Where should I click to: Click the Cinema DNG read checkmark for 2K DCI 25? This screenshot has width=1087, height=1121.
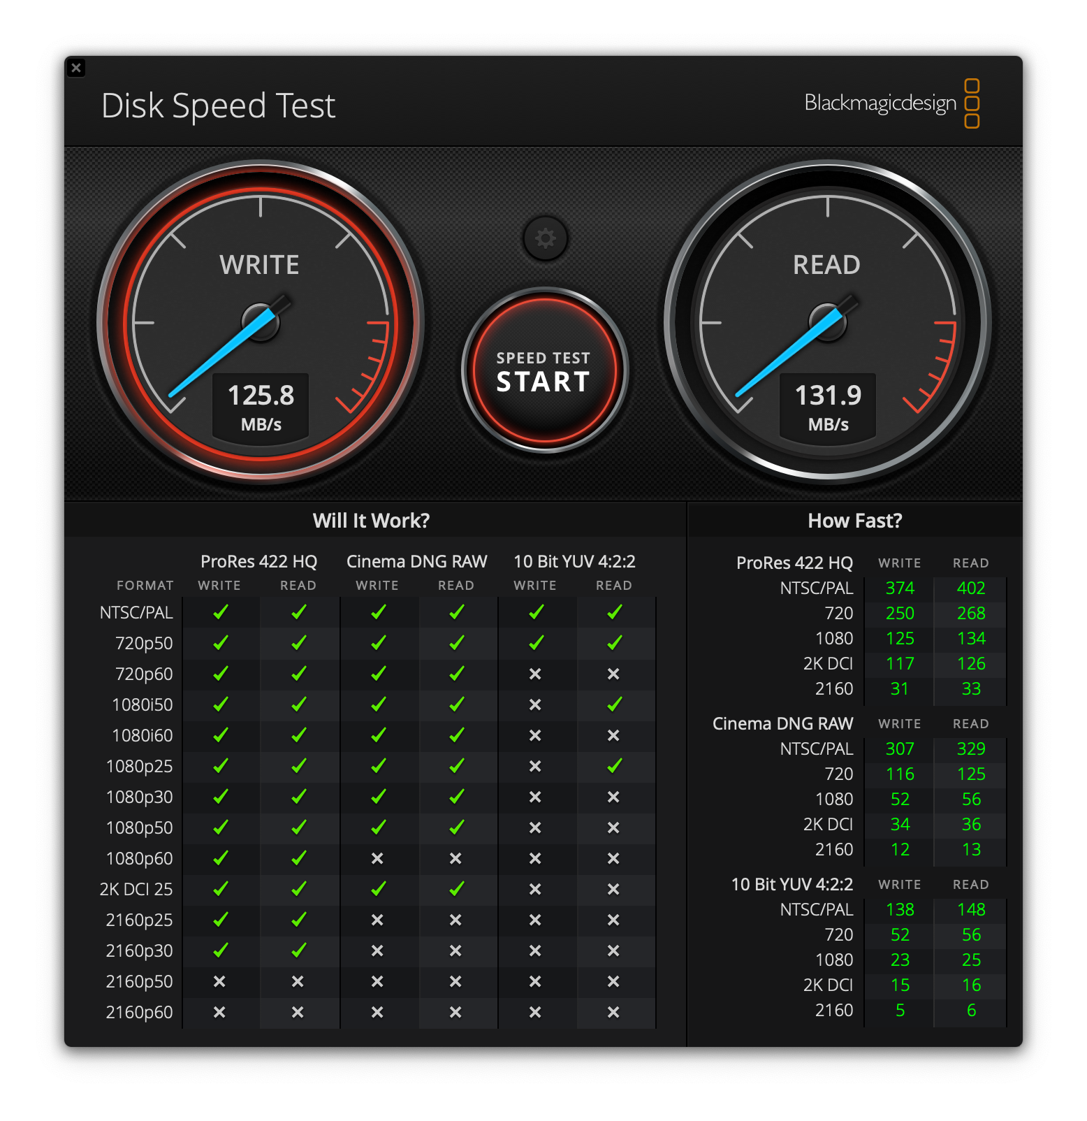pyautogui.click(x=456, y=889)
